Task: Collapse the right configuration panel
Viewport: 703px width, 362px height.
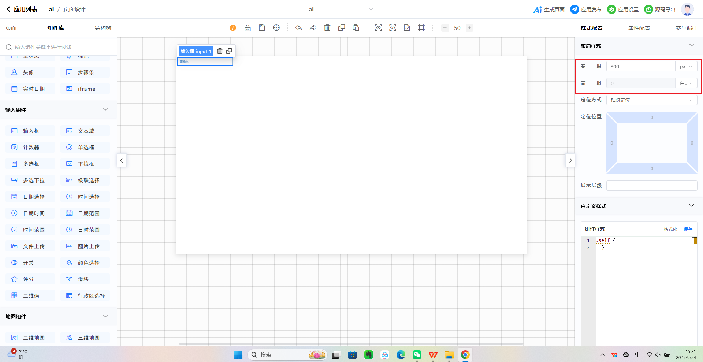Action: tap(570, 160)
